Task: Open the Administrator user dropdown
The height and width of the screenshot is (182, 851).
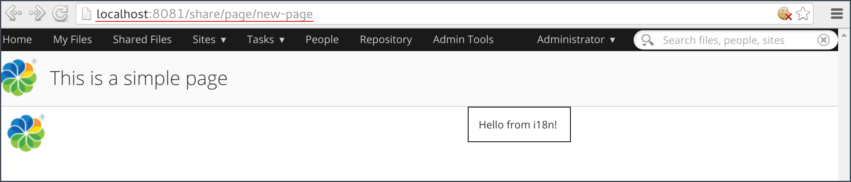Action: pos(576,39)
